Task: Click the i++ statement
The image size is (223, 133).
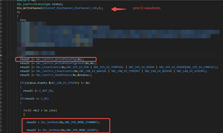Action: tap(23, 20)
